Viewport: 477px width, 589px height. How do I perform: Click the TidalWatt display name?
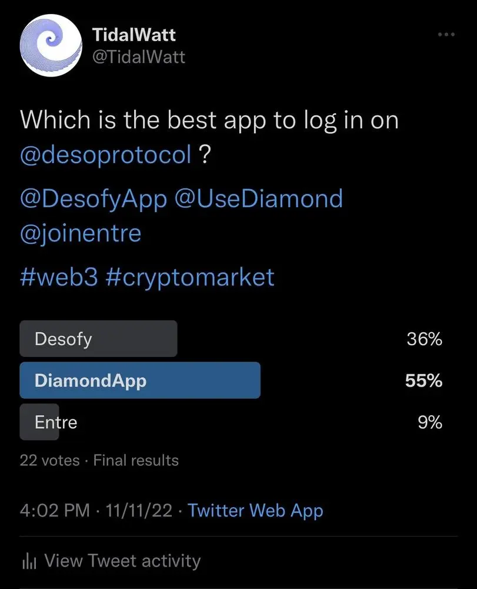click(x=134, y=35)
